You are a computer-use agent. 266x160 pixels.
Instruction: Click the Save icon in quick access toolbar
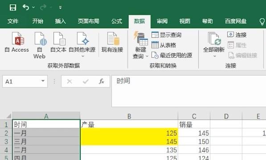[13, 8]
